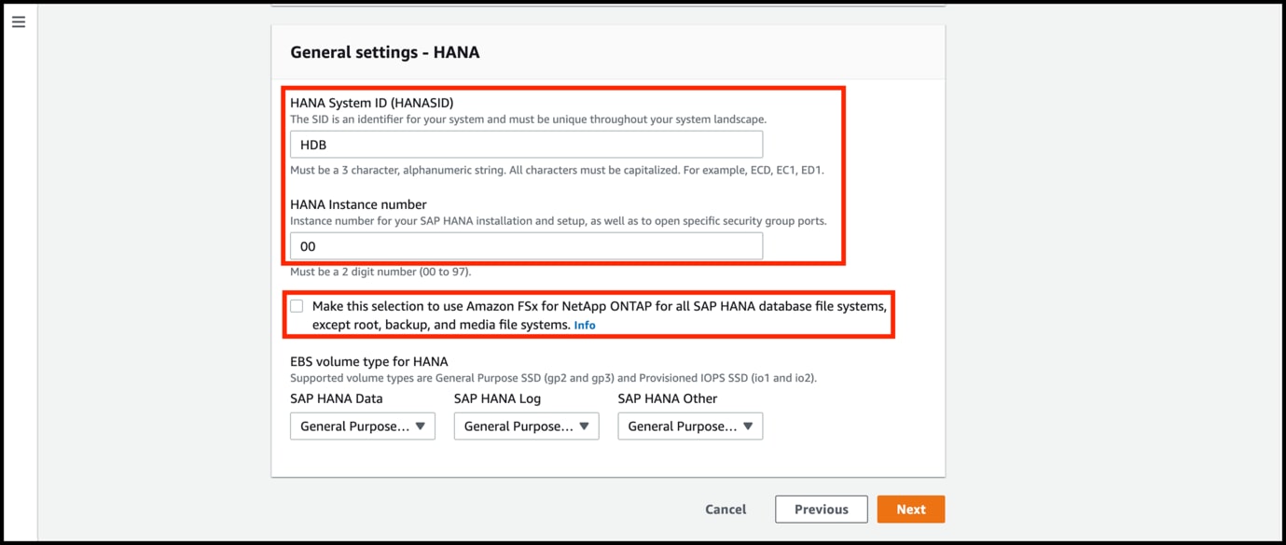The width and height of the screenshot is (1286, 545).
Task: Click the orange Next button
Action: coord(910,510)
